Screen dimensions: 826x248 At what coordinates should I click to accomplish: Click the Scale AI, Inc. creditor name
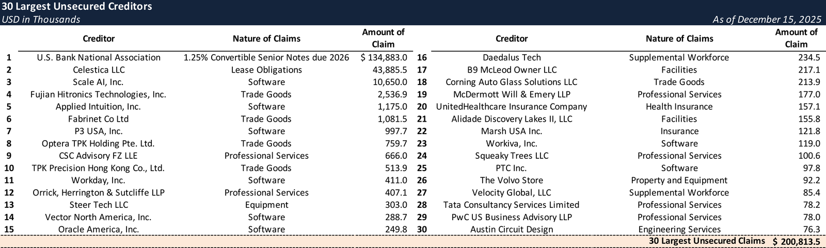pos(99,82)
